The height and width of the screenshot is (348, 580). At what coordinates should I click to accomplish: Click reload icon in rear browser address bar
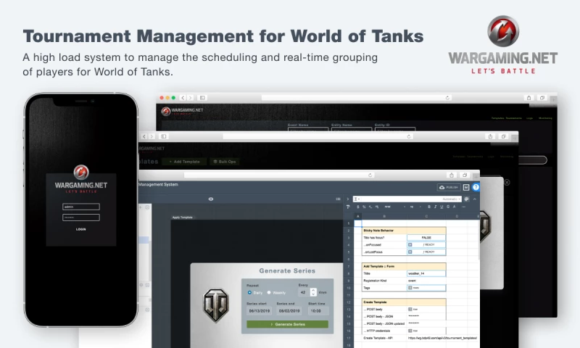(447, 98)
